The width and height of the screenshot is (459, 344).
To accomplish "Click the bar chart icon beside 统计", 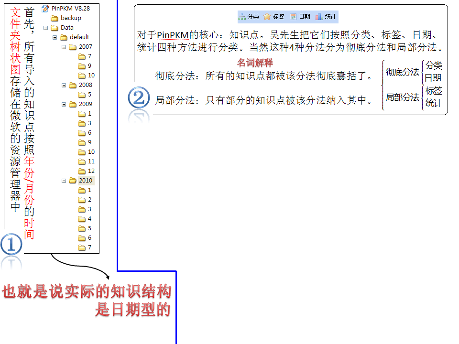I will pos(319,17).
